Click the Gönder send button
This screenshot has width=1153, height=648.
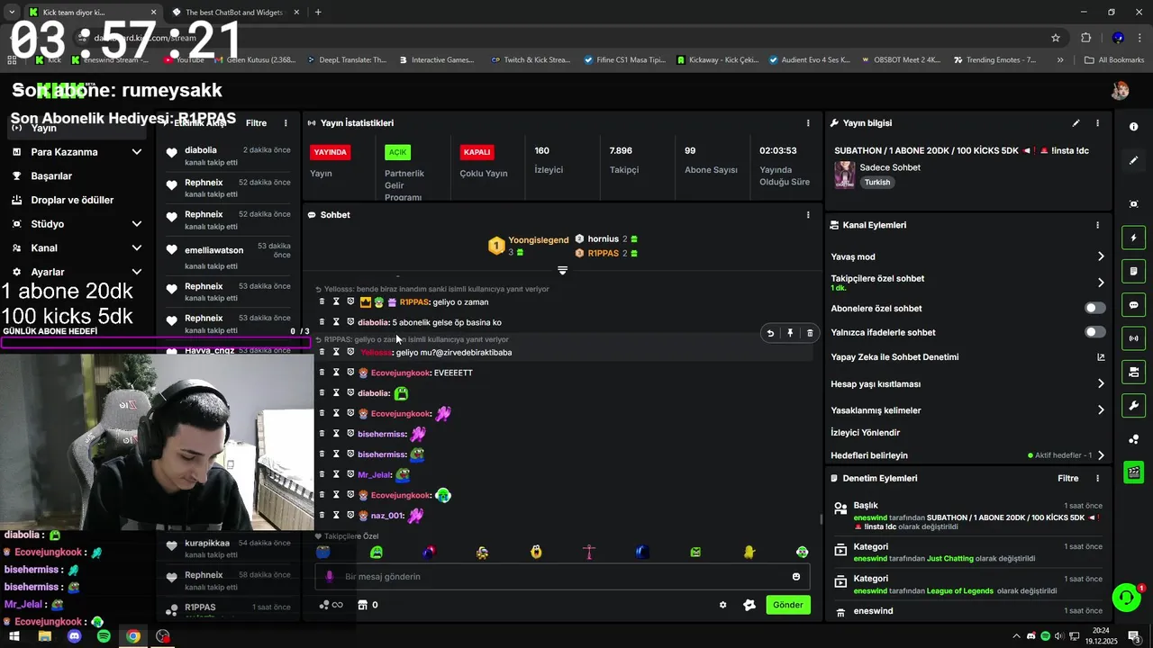[x=787, y=605]
